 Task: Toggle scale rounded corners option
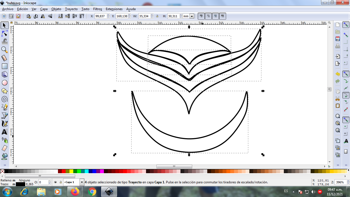208,16
